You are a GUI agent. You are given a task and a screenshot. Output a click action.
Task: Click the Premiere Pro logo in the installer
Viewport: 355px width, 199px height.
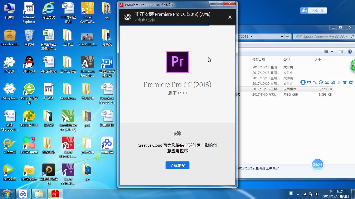point(177,62)
